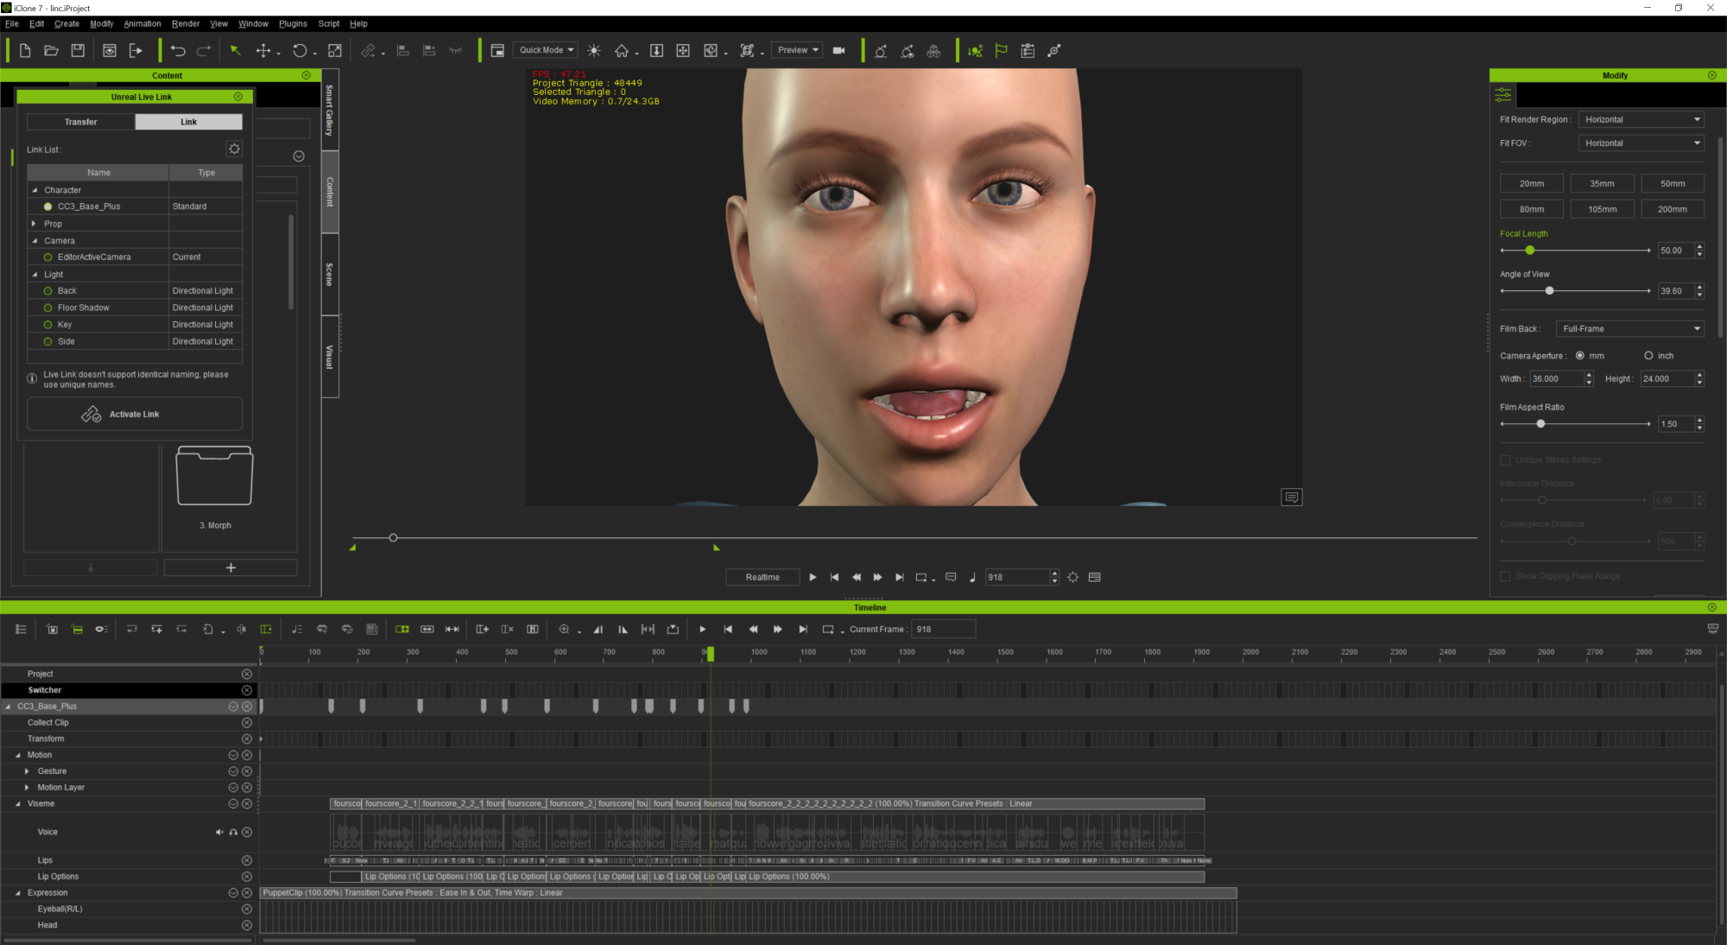
Task: Click the Width 36.000 field
Action: point(1557,379)
